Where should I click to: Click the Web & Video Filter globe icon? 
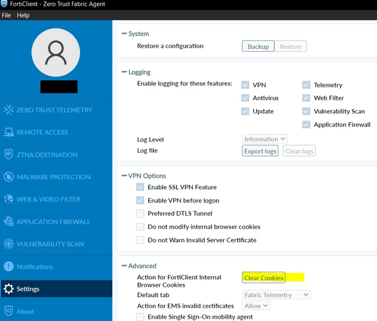[9, 199]
